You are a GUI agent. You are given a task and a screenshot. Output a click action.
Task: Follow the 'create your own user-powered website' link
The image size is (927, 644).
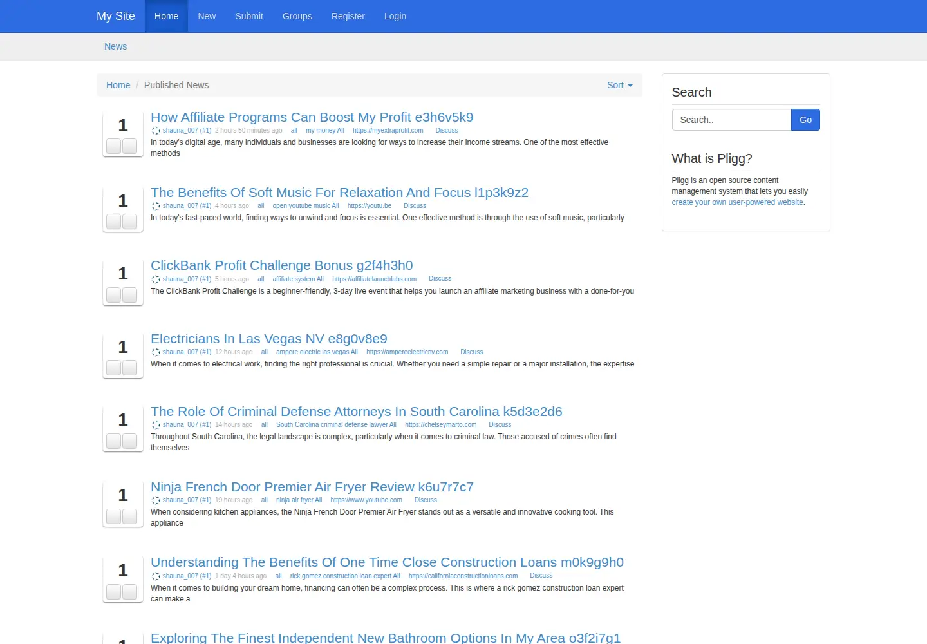[x=738, y=202]
